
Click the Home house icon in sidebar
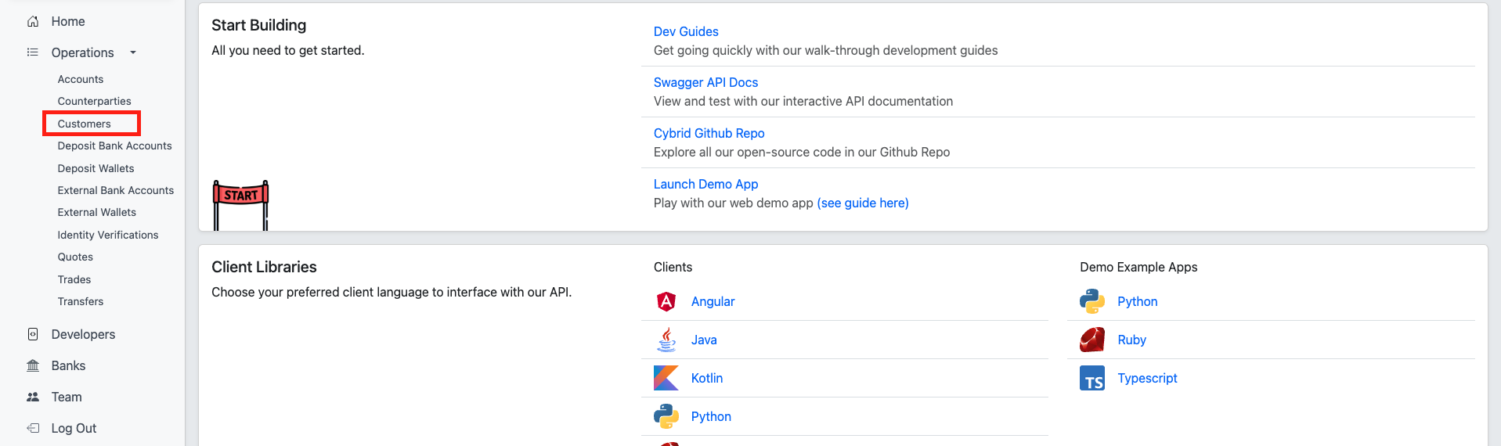(x=33, y=22)
